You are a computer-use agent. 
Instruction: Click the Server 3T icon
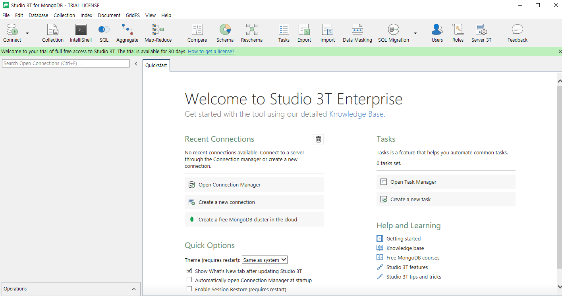481,33
